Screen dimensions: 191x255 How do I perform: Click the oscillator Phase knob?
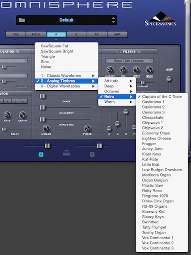(x=87, y=128)
